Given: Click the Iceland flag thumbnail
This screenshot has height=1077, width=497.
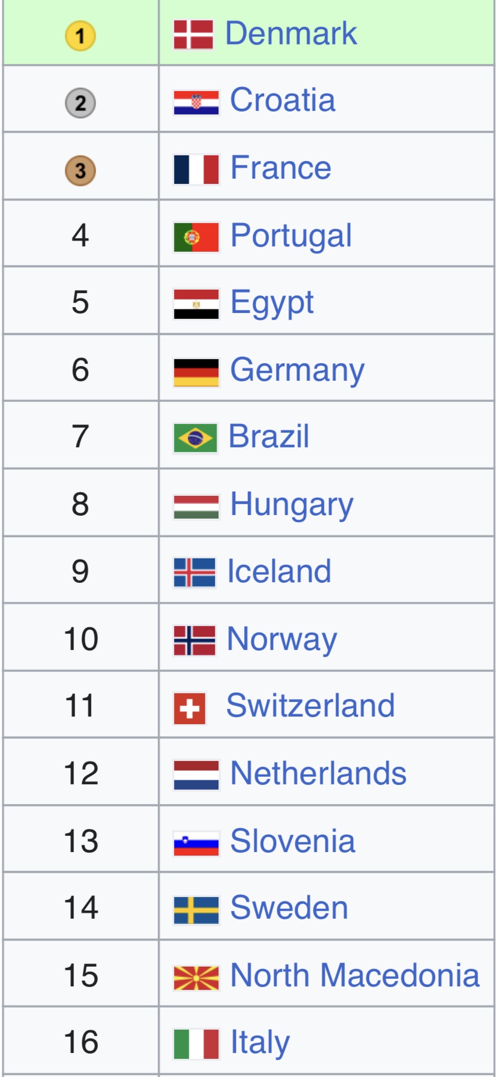Looking at the screenshot, I should point(194,572).
